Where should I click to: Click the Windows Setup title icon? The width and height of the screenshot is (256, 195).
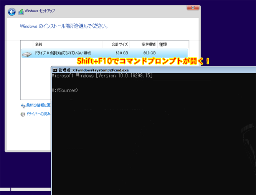pos(21,12)
